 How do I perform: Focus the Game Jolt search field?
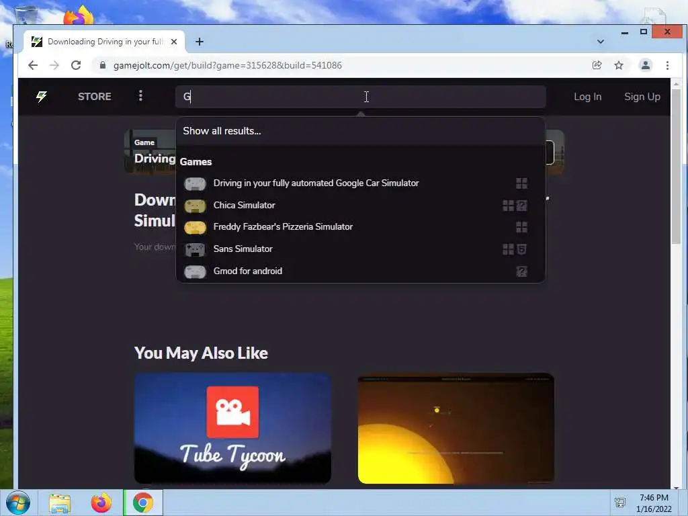coord(360,97)
